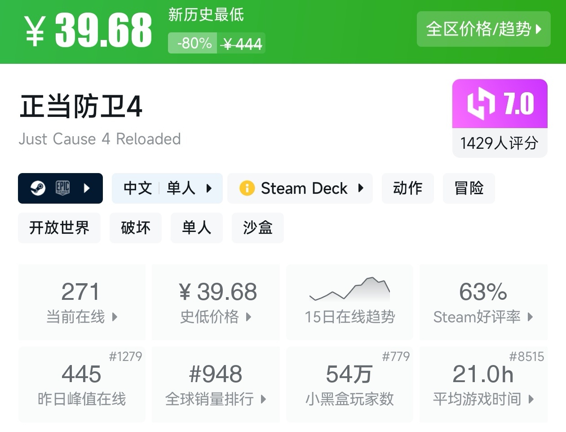Viewport: 566px width, 432px height.
Task: Click the Epic Games store icon
Action: click(62, 188)
